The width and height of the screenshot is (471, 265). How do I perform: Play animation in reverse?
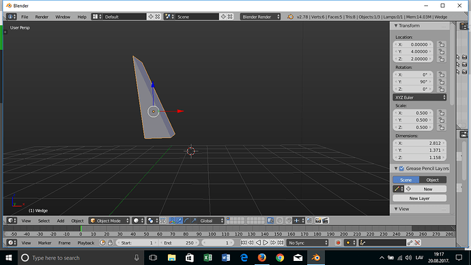(x=258, y=242)
